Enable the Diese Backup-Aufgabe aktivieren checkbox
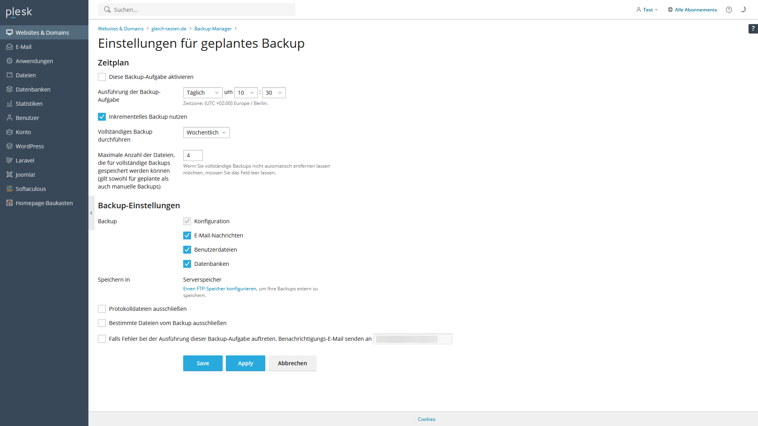 (101, 77)
